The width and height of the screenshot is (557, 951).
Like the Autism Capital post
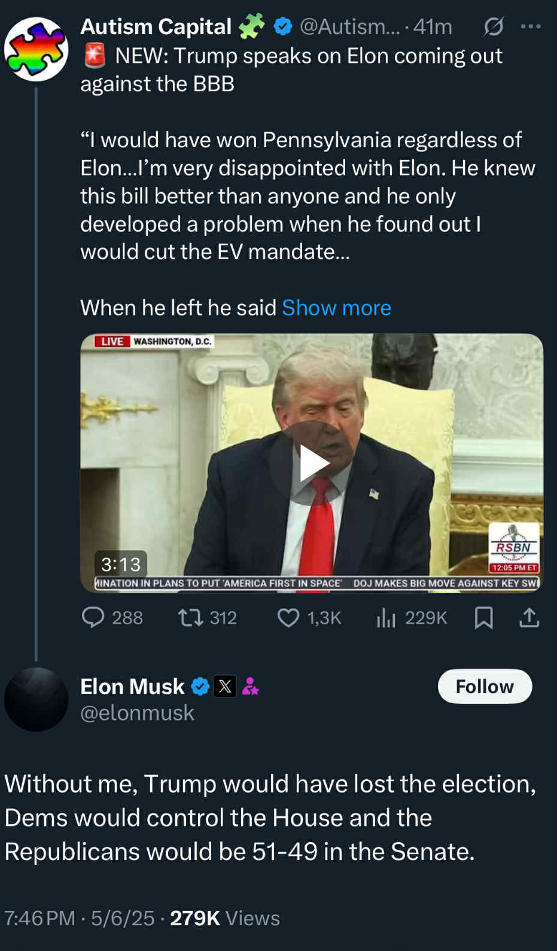(x=288, y=617)
